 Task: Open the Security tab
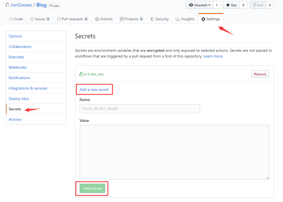point(160,19)
